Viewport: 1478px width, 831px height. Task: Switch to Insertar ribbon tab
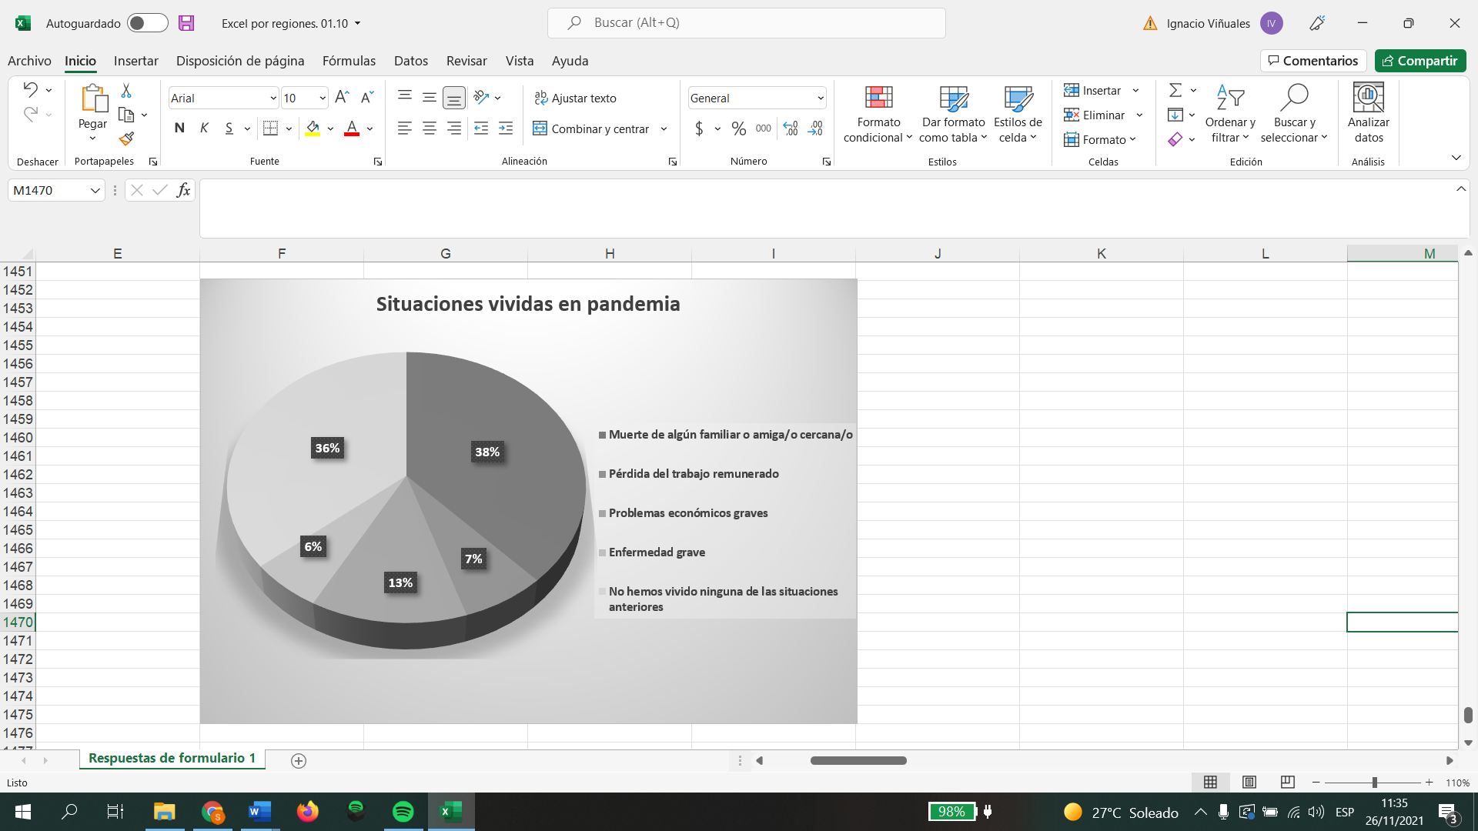click(136, 61)
